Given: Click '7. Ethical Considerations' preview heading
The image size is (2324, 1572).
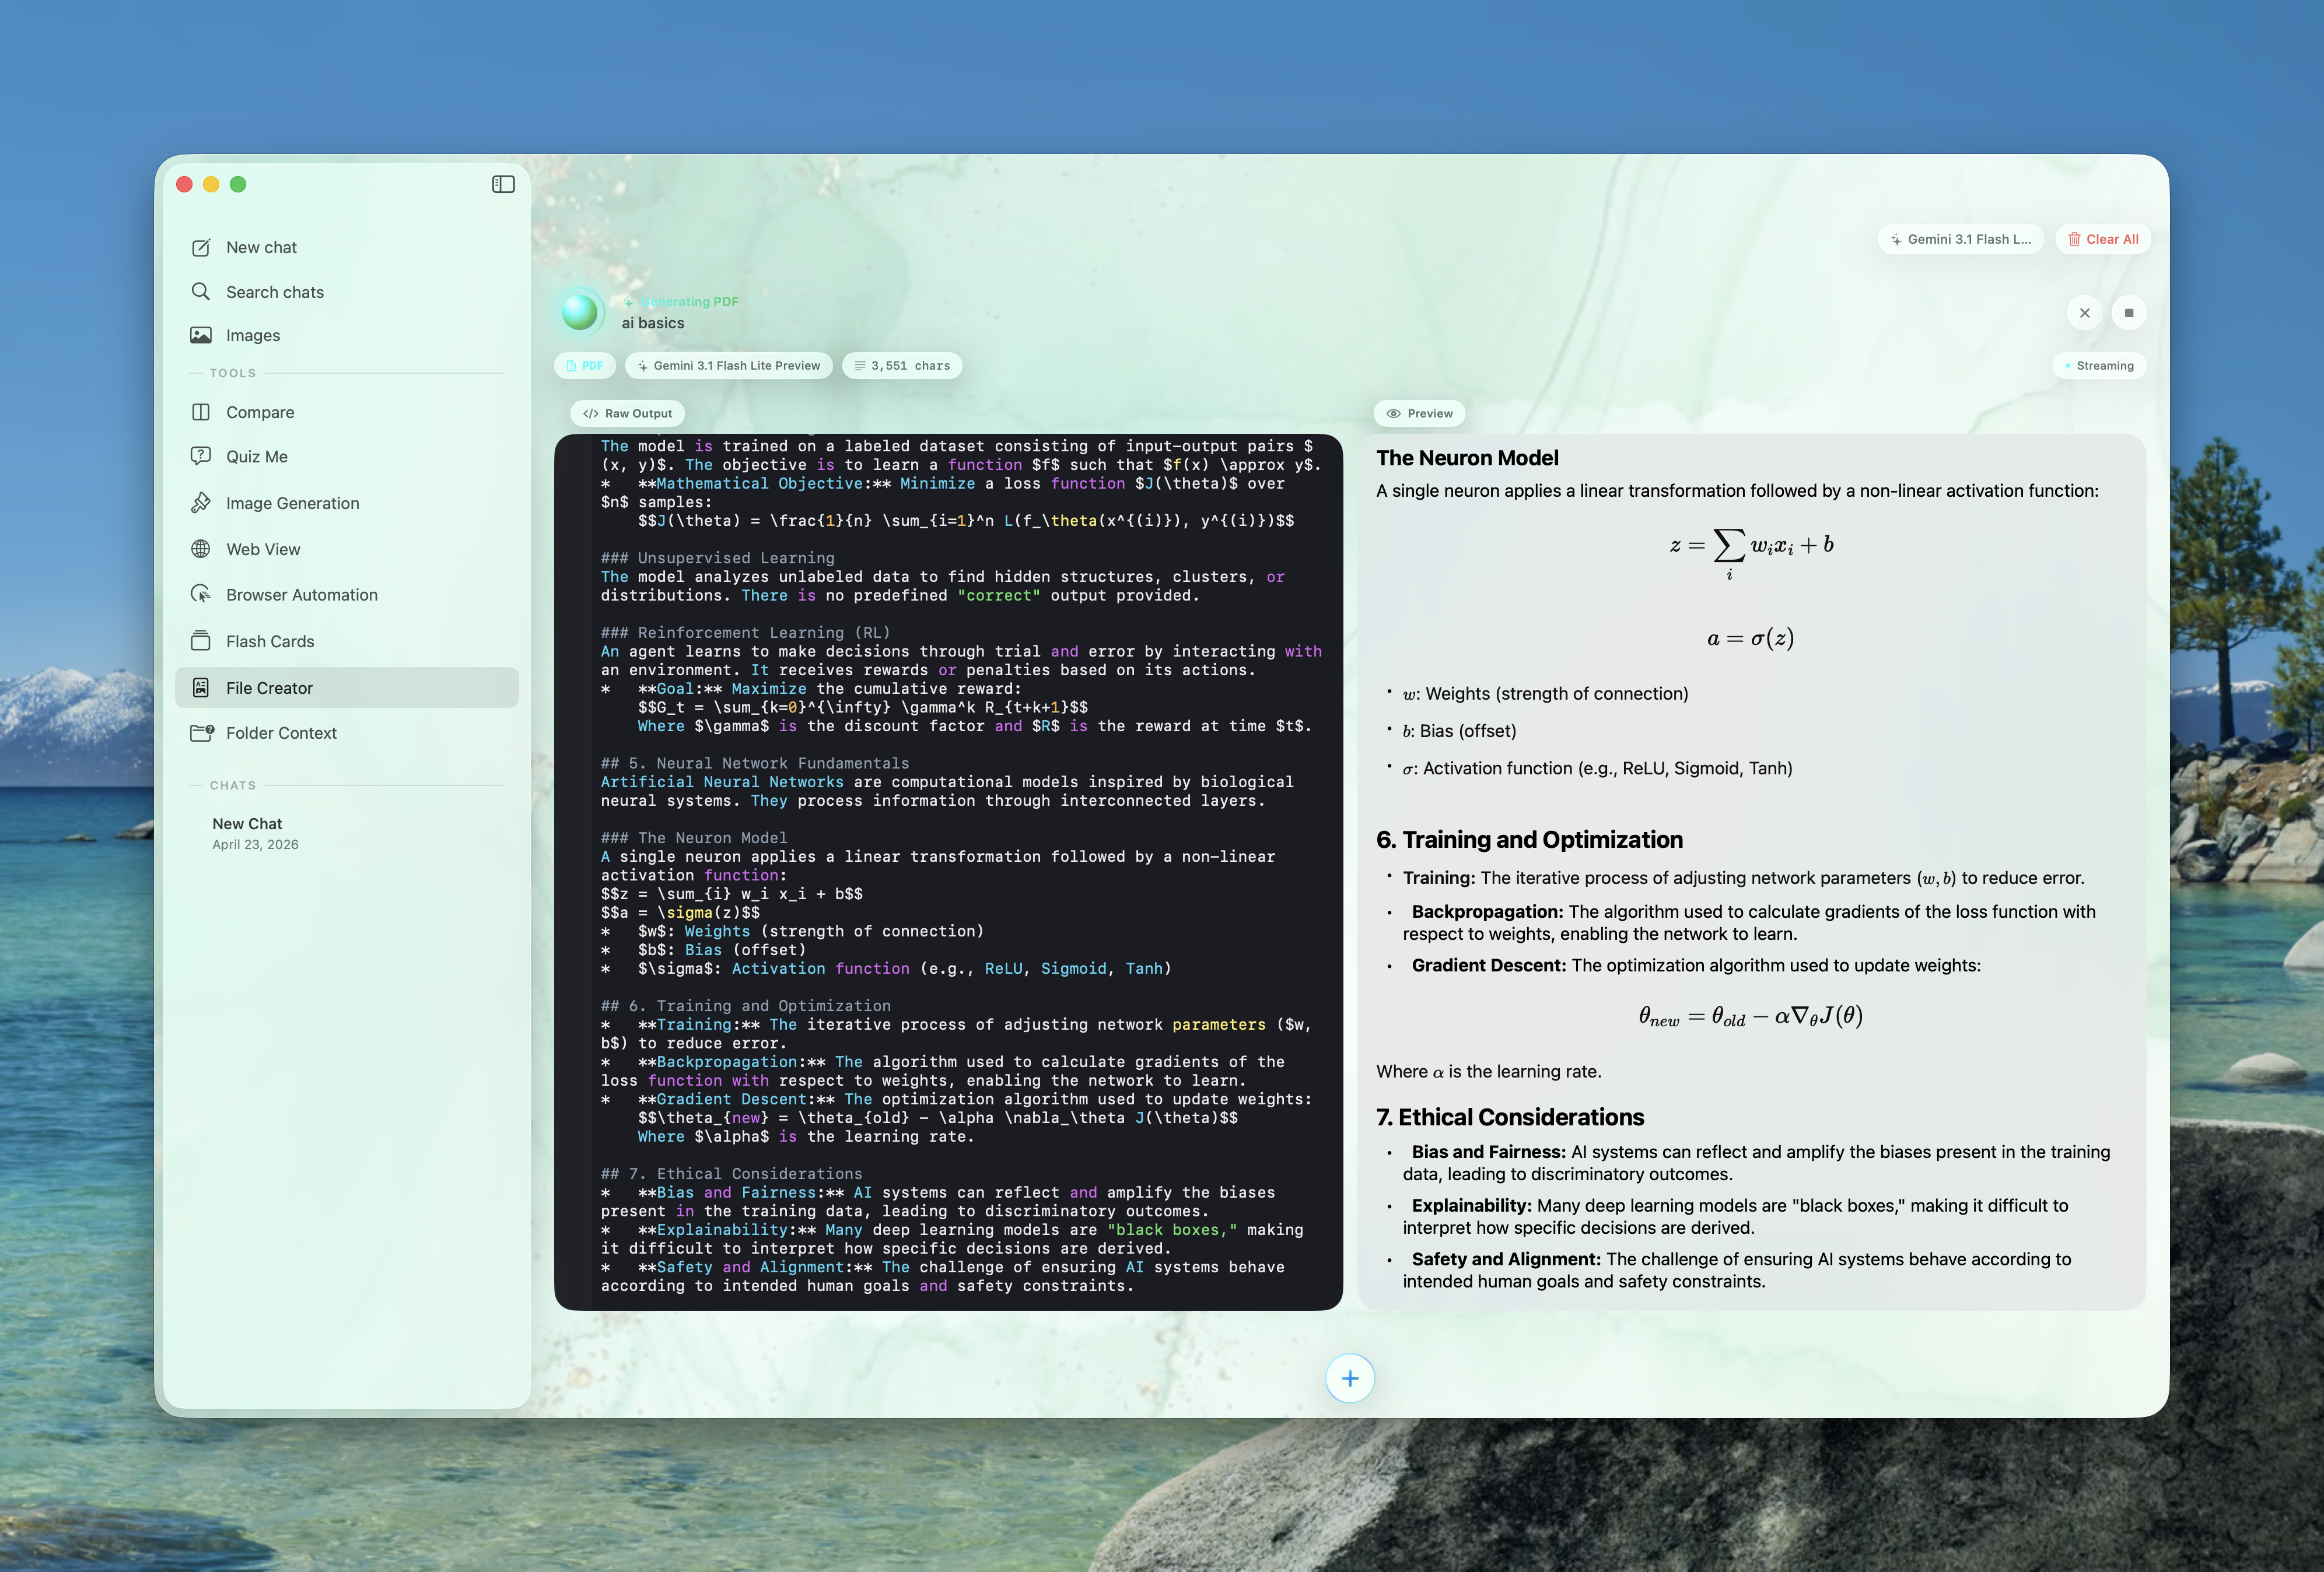Looking at the screenshot, I should pos(1510,1117).
